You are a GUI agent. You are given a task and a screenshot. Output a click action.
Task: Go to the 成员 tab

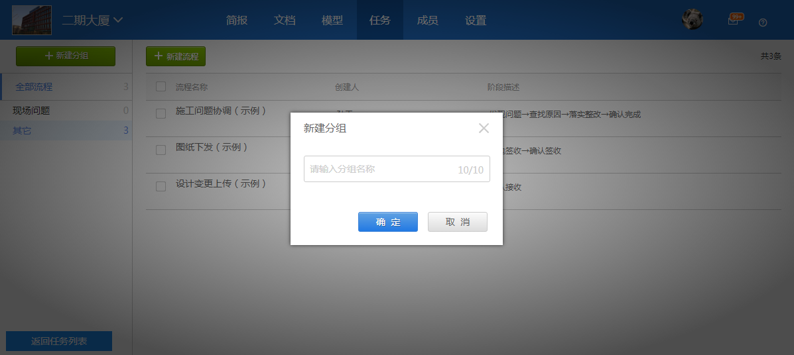pos(428,21)
